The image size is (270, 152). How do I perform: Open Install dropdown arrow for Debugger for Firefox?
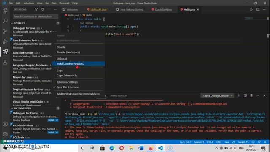(x=57, y=120)
